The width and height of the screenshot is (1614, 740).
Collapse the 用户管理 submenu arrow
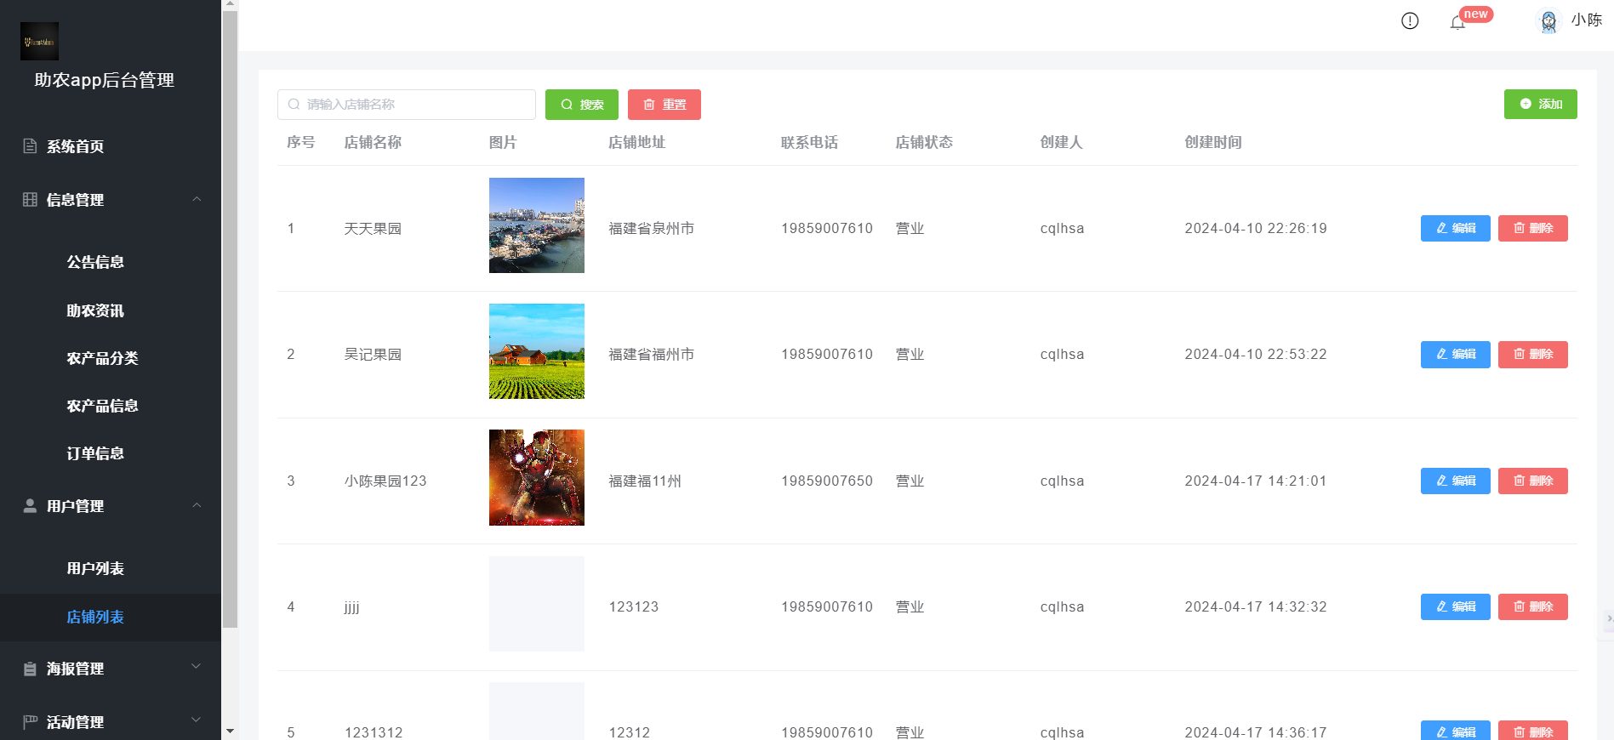[x=197, y=505]
